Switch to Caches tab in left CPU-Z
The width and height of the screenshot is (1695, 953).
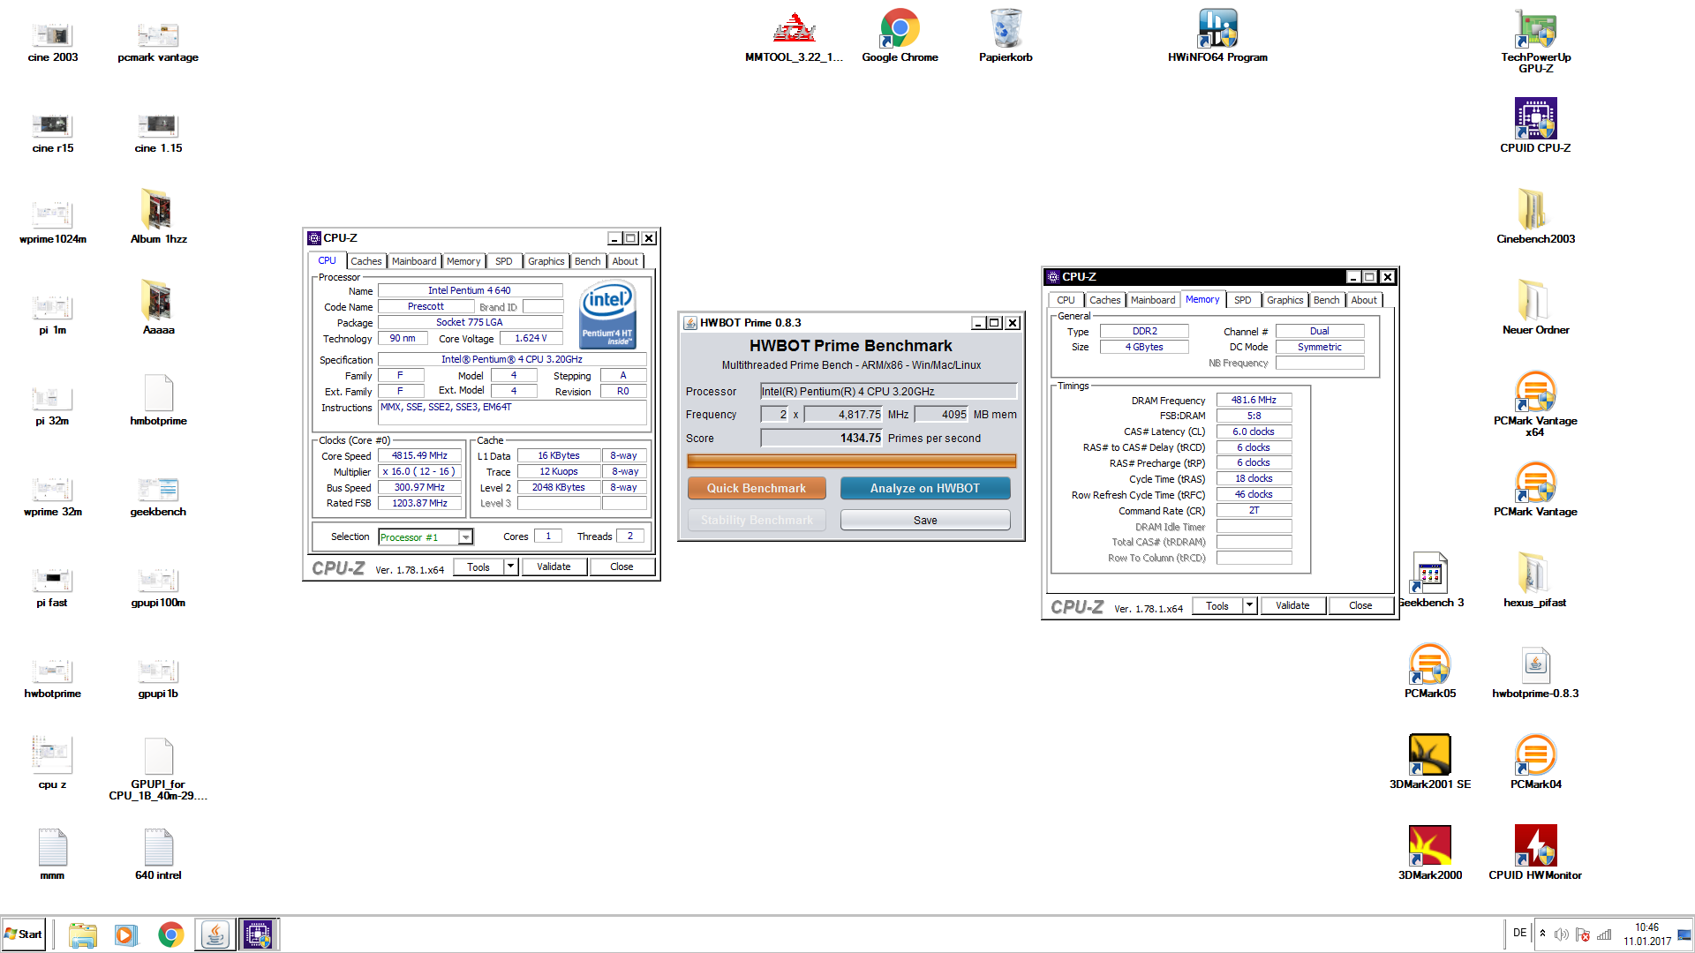point(365,261)
